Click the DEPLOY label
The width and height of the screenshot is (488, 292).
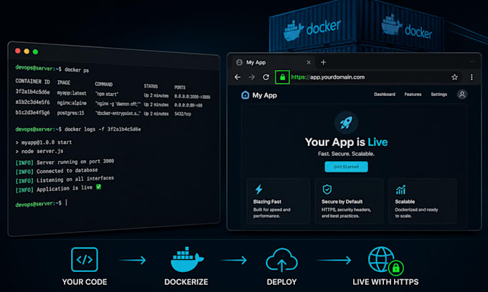click(x=281, y=282)
